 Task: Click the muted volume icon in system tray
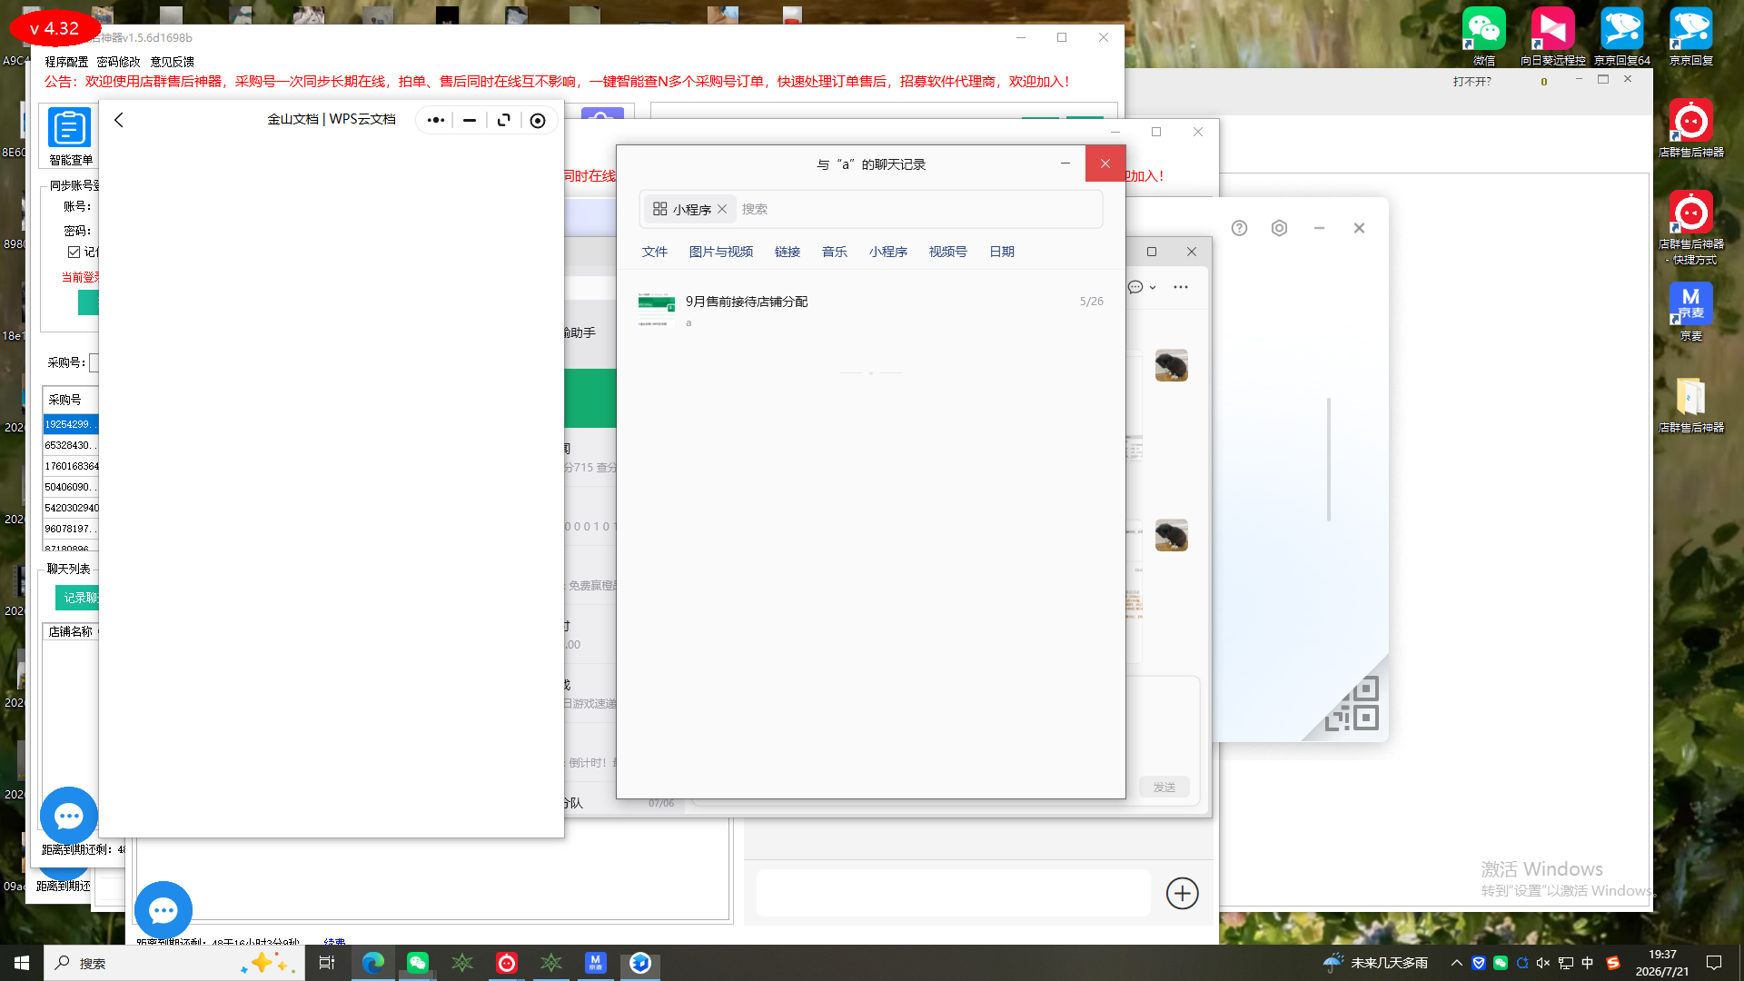coord(1543,963)
